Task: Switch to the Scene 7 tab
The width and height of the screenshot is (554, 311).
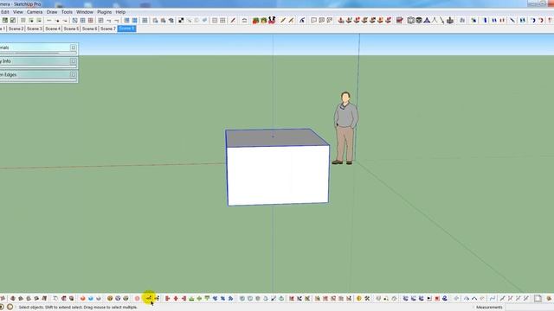Action: click(x=107, y=29)
